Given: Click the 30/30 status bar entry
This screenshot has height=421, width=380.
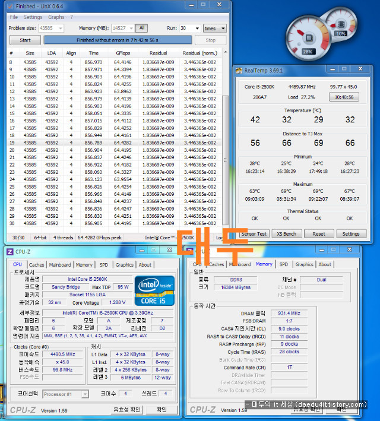Looking at the screenshot, I should pos(18,238).
